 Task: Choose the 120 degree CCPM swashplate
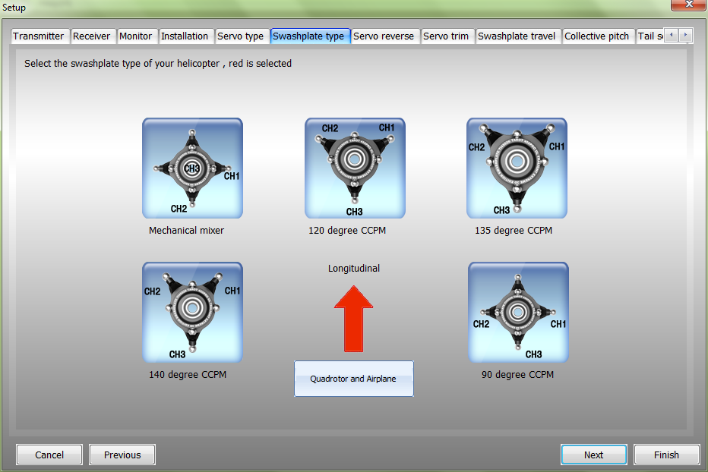click(x=355, y=168)
